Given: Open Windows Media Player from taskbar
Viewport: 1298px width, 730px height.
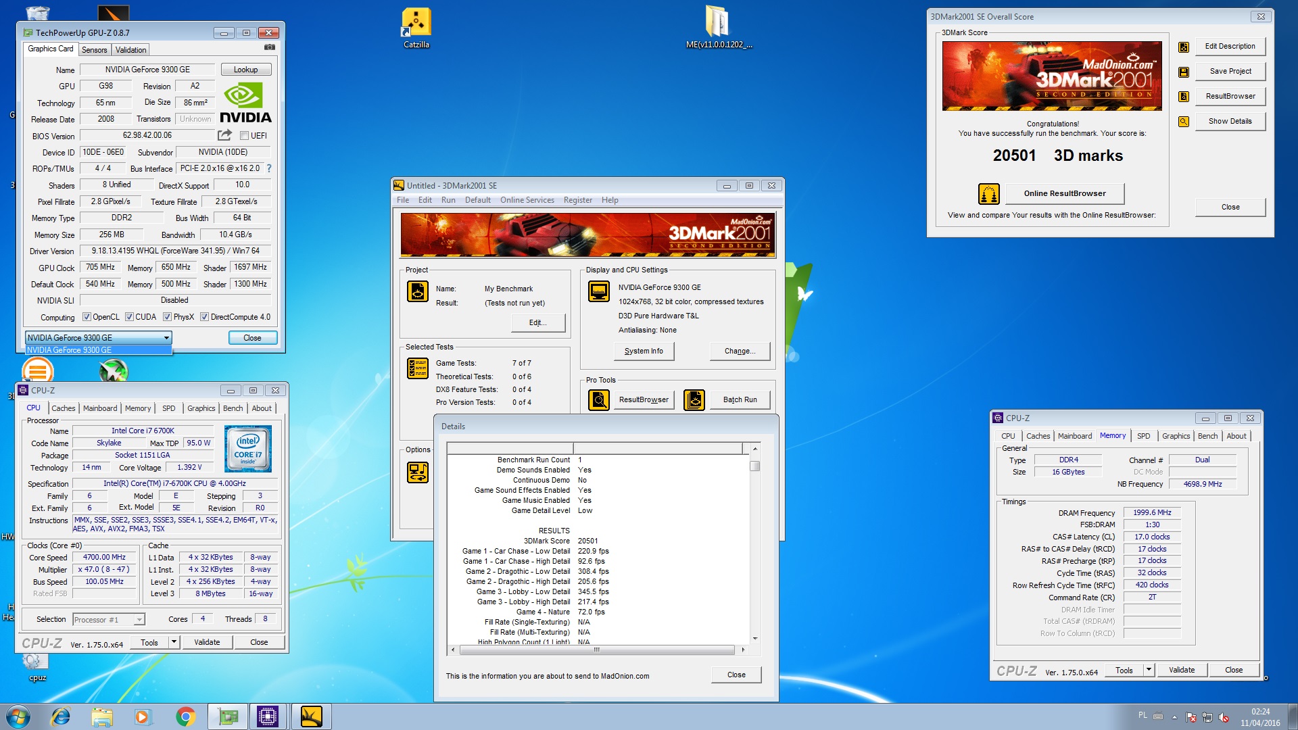Looking at the screenshot, I should [x=143, y=716].
